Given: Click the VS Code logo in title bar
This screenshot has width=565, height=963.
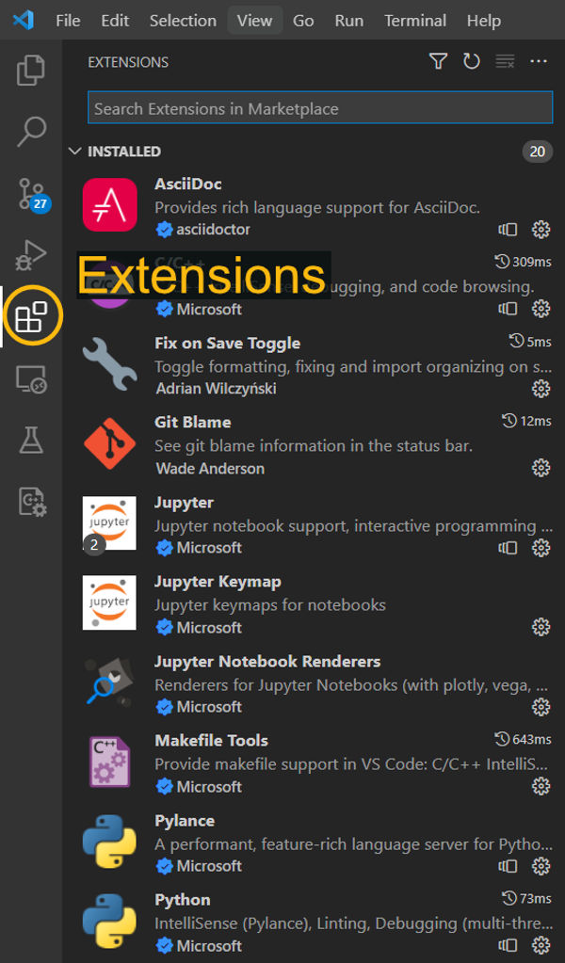Looking at the screenshot, I should pyautogui.click(x=23, y=21).
